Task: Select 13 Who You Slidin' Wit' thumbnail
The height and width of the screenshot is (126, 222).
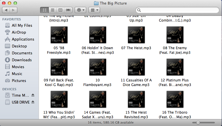Action: [59, 99]
